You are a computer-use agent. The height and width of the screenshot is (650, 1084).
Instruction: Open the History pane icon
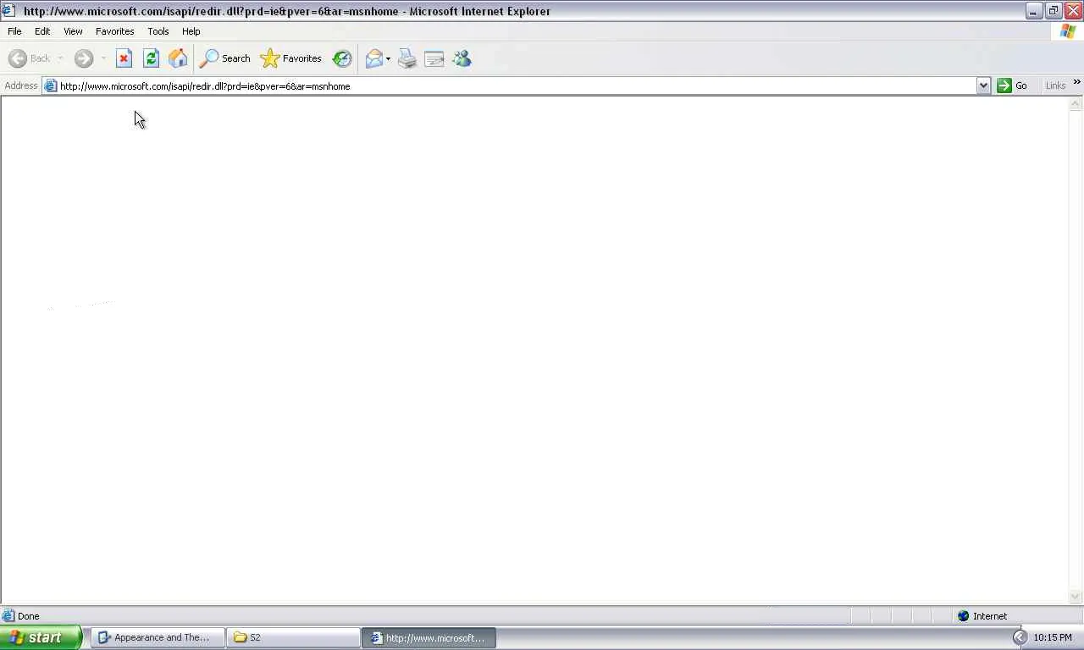342,58
